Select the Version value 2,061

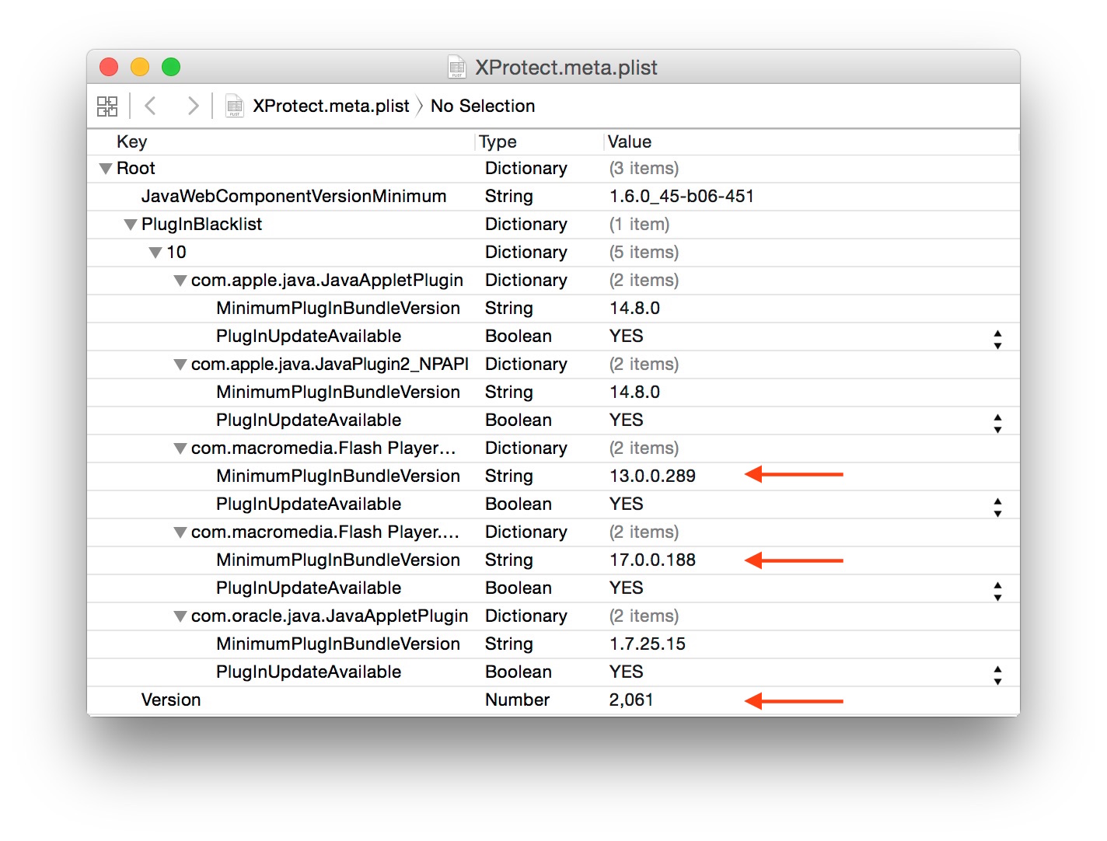(x=631, y=700)
